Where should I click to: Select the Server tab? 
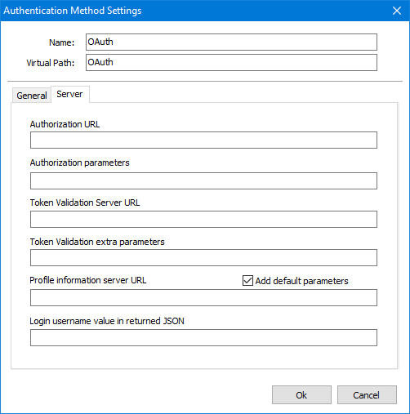[70, 94]
